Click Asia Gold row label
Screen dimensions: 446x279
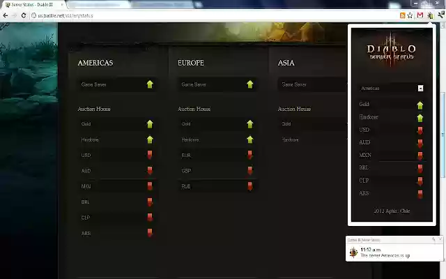286,124
